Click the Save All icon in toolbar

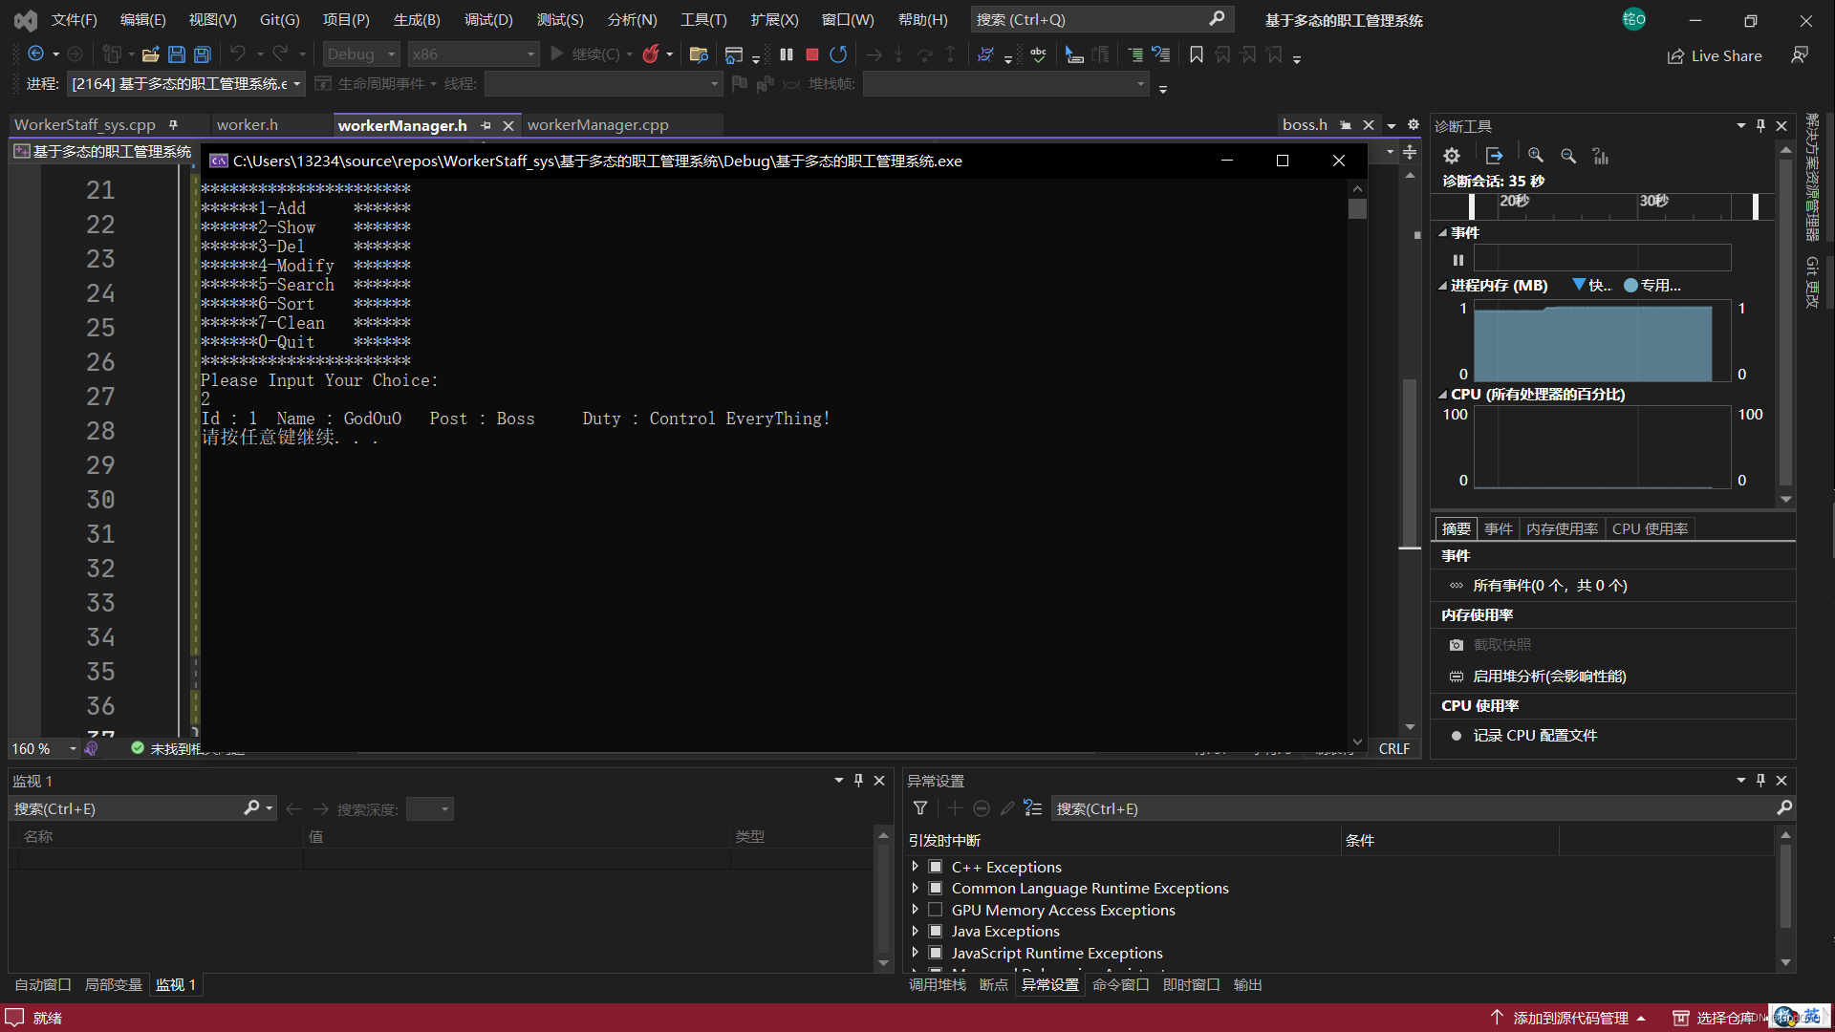pos(203,54)
